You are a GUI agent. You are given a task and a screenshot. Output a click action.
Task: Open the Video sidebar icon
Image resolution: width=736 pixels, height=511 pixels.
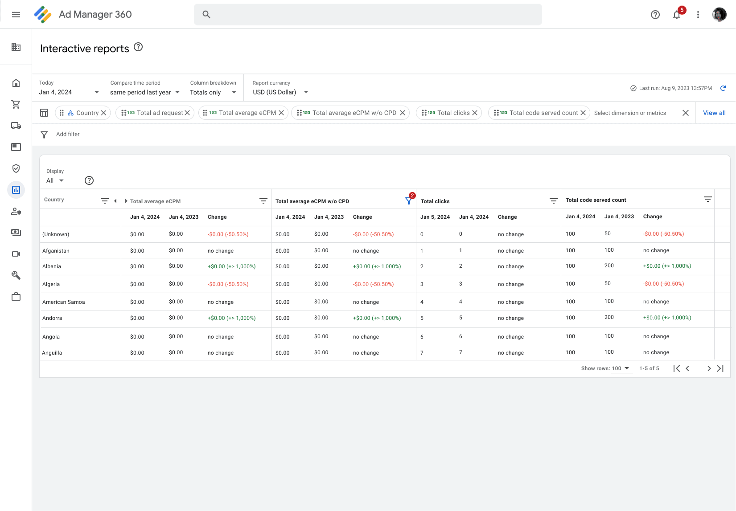[16, 254]
